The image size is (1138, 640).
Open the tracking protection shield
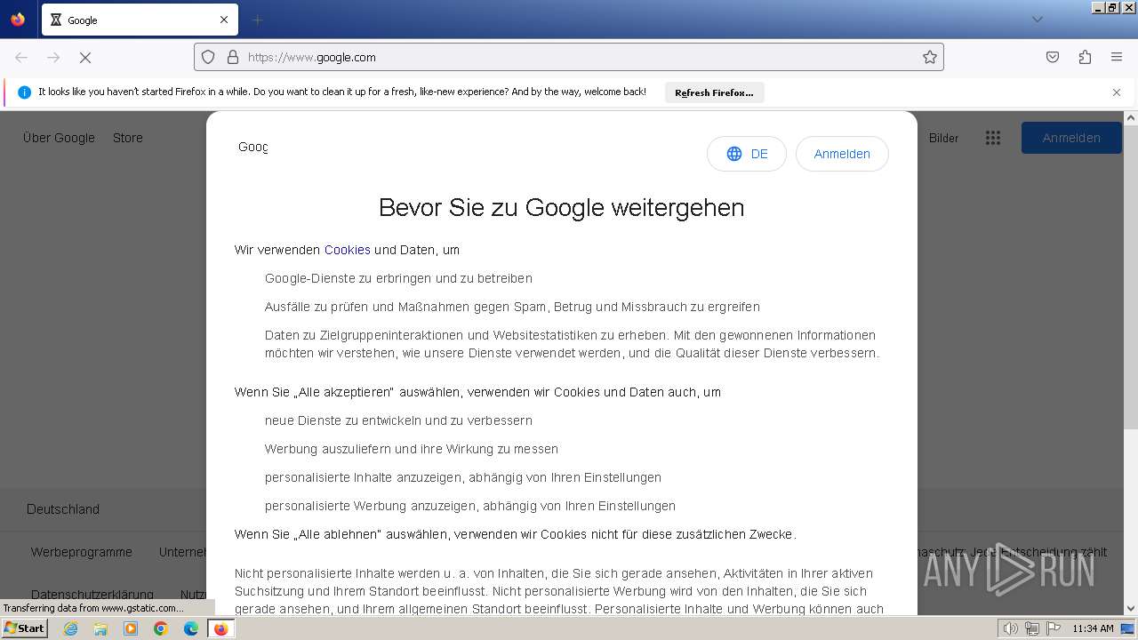click(x=208, y=57)
